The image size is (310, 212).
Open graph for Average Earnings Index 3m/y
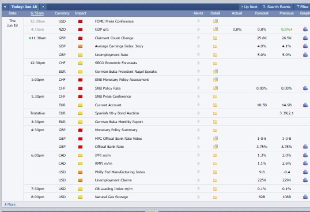[305, 46]
